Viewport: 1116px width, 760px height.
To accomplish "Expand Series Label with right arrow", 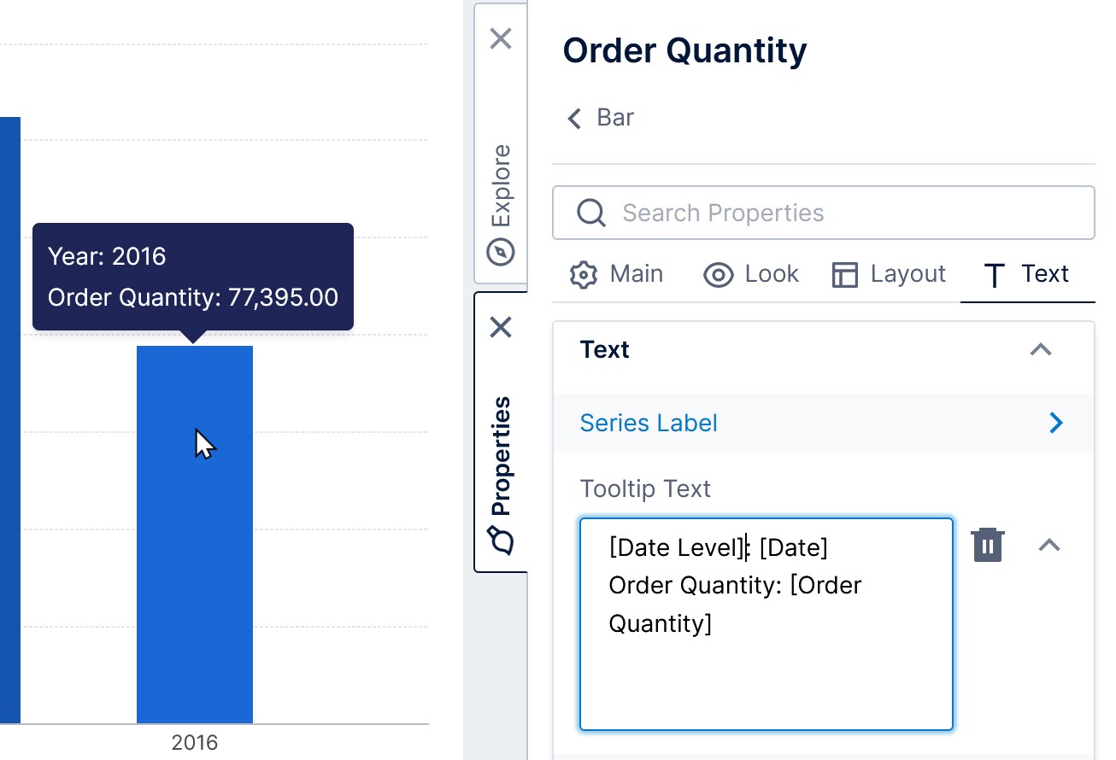I will pos(1056,423).
